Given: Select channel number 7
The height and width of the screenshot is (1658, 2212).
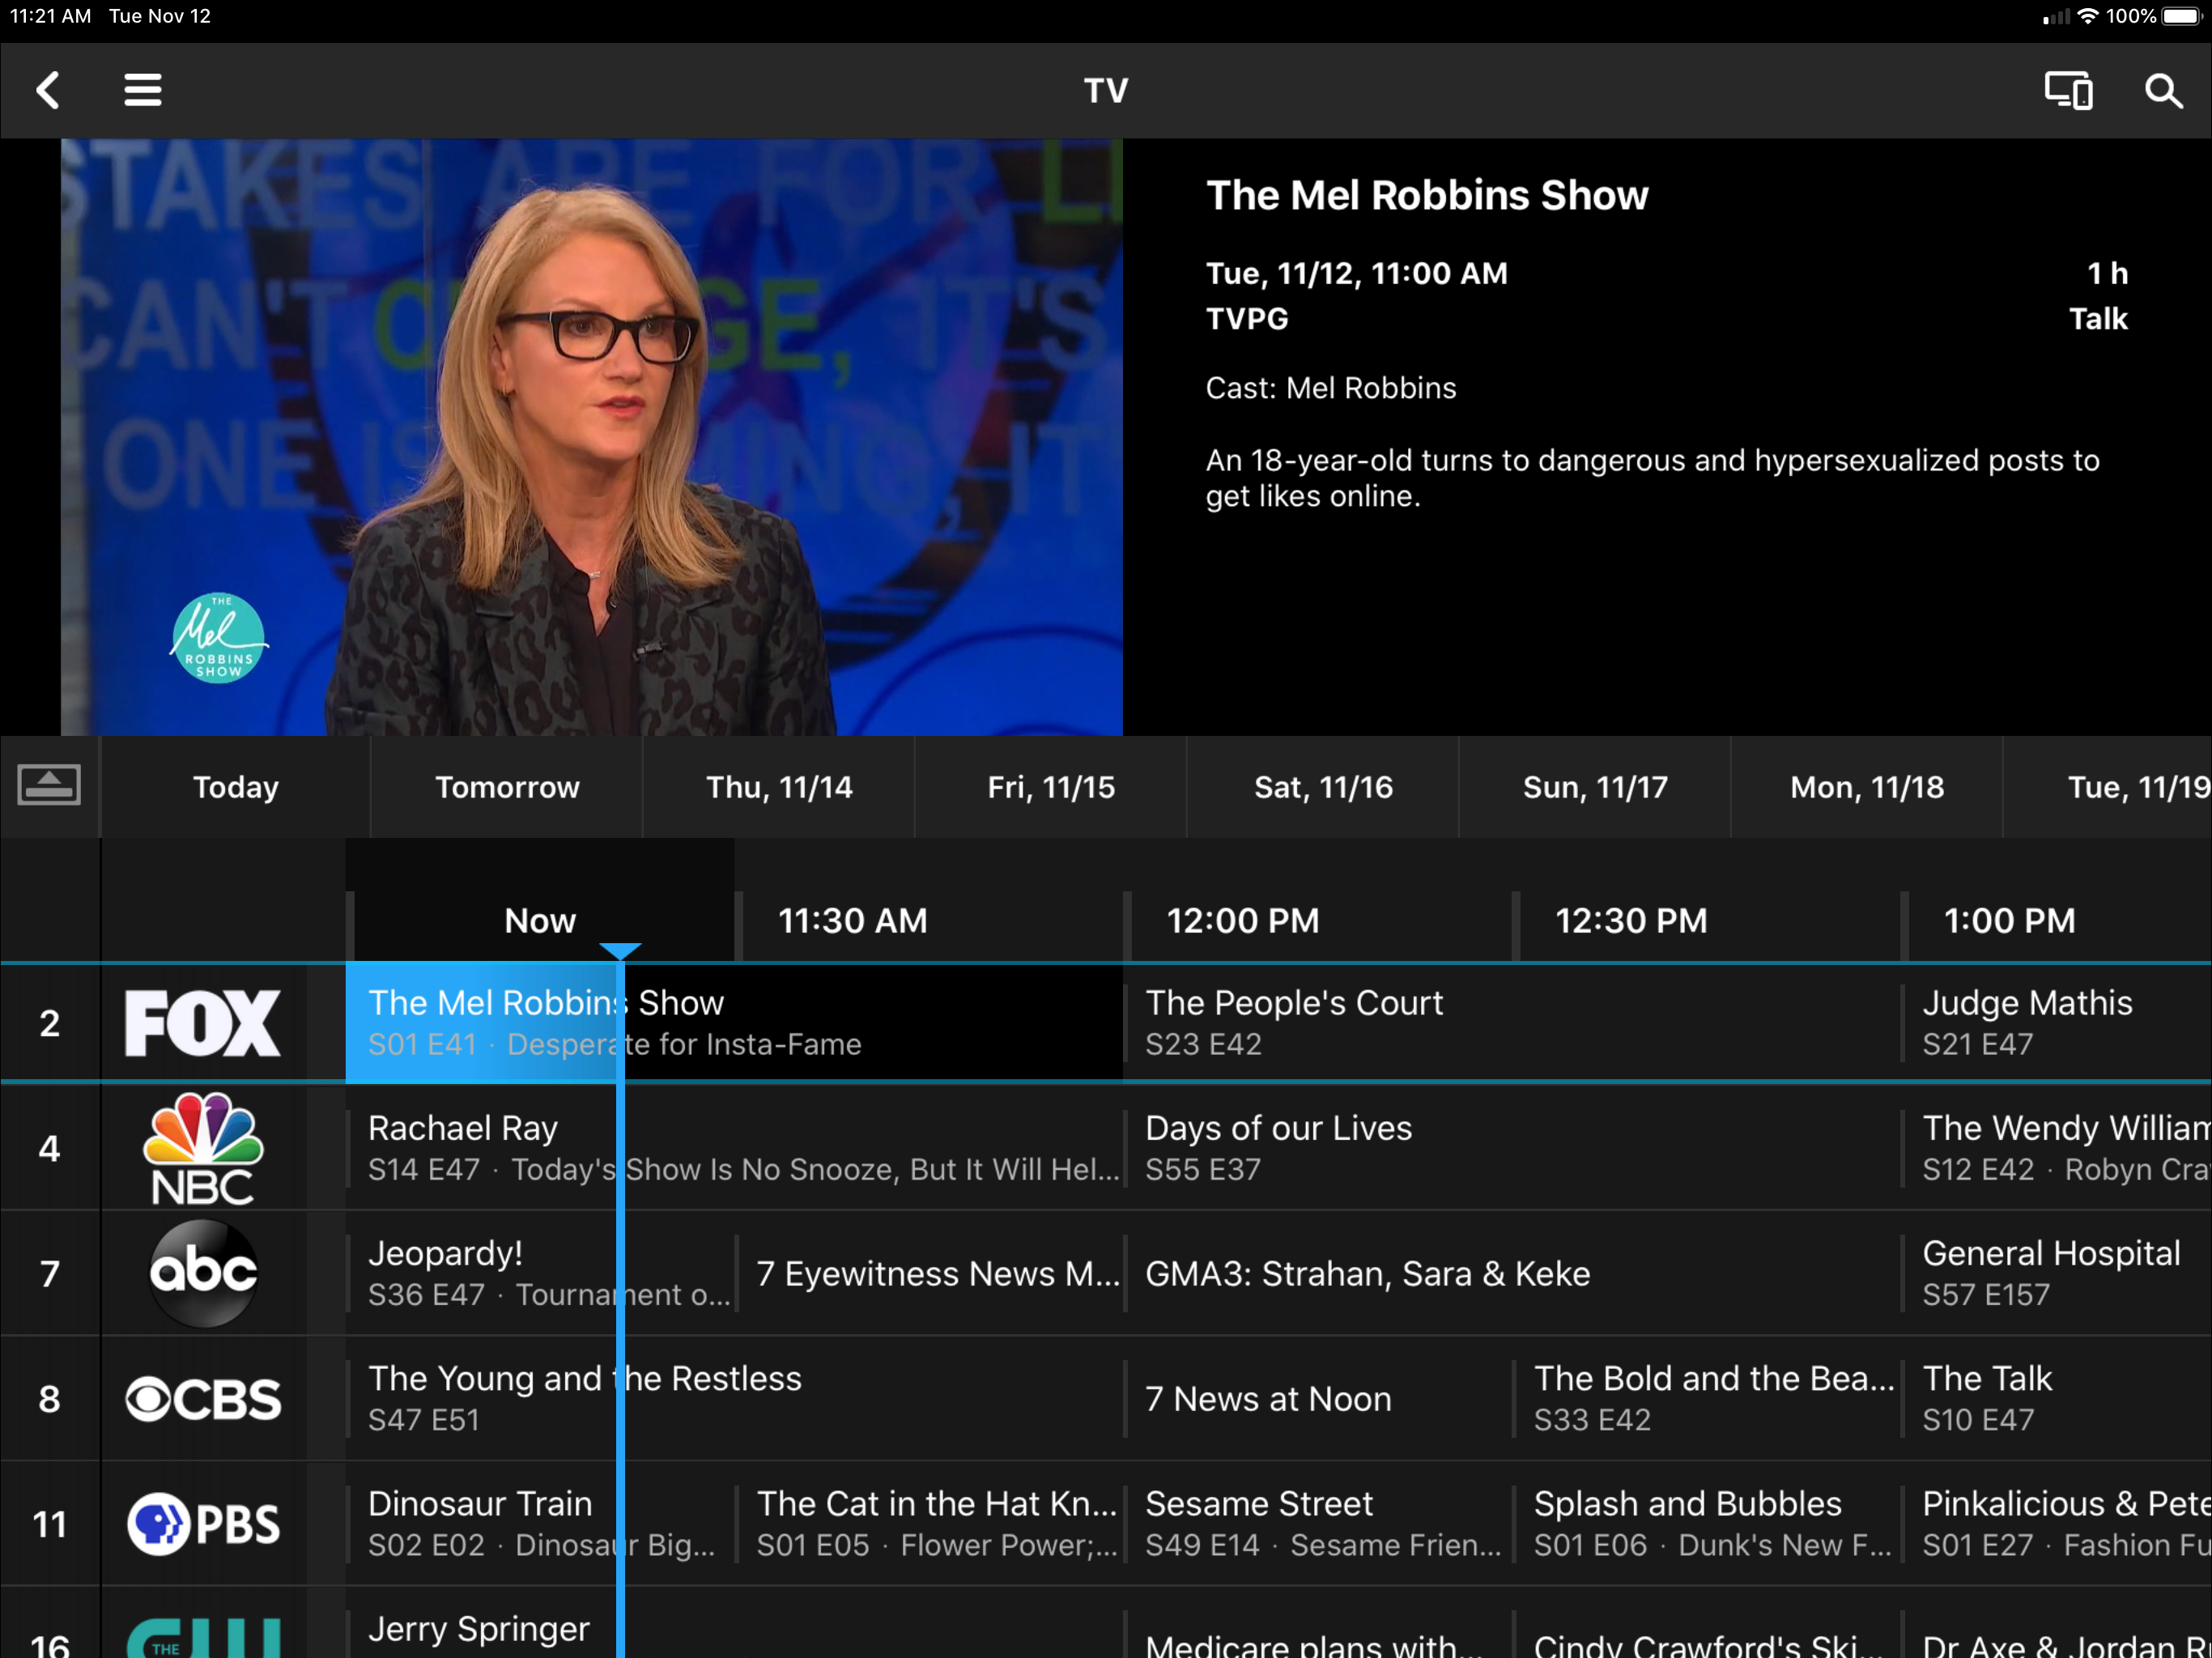Looking at the screenshot, I should point(49,1273).
